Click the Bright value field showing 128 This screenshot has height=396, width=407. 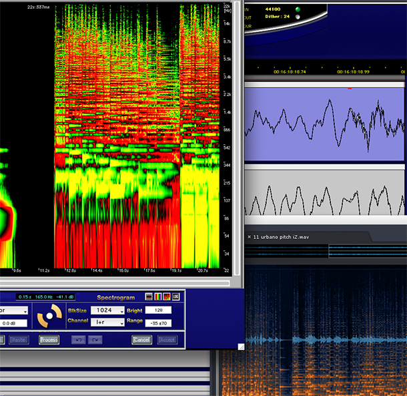coord(159,311)
